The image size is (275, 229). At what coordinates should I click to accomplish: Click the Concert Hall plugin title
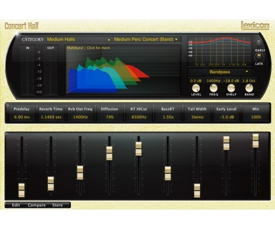click(x=21, y=26)
